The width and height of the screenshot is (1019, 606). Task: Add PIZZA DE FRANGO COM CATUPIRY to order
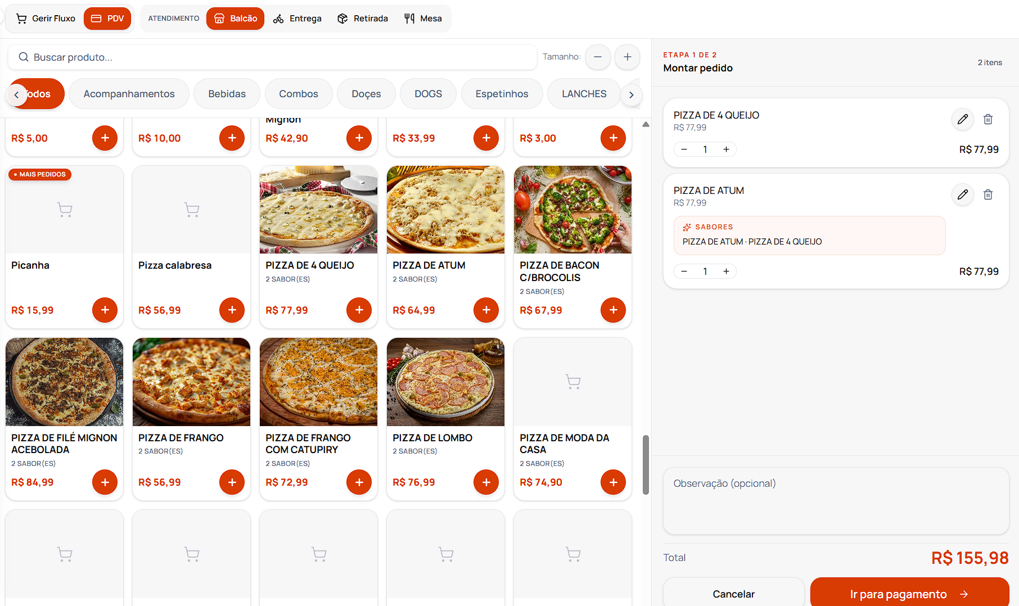(x=359, y=482)
